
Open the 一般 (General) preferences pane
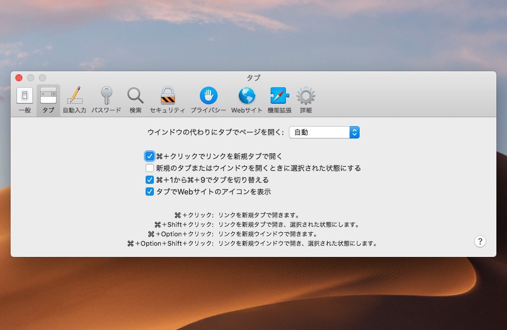[24, 100]
